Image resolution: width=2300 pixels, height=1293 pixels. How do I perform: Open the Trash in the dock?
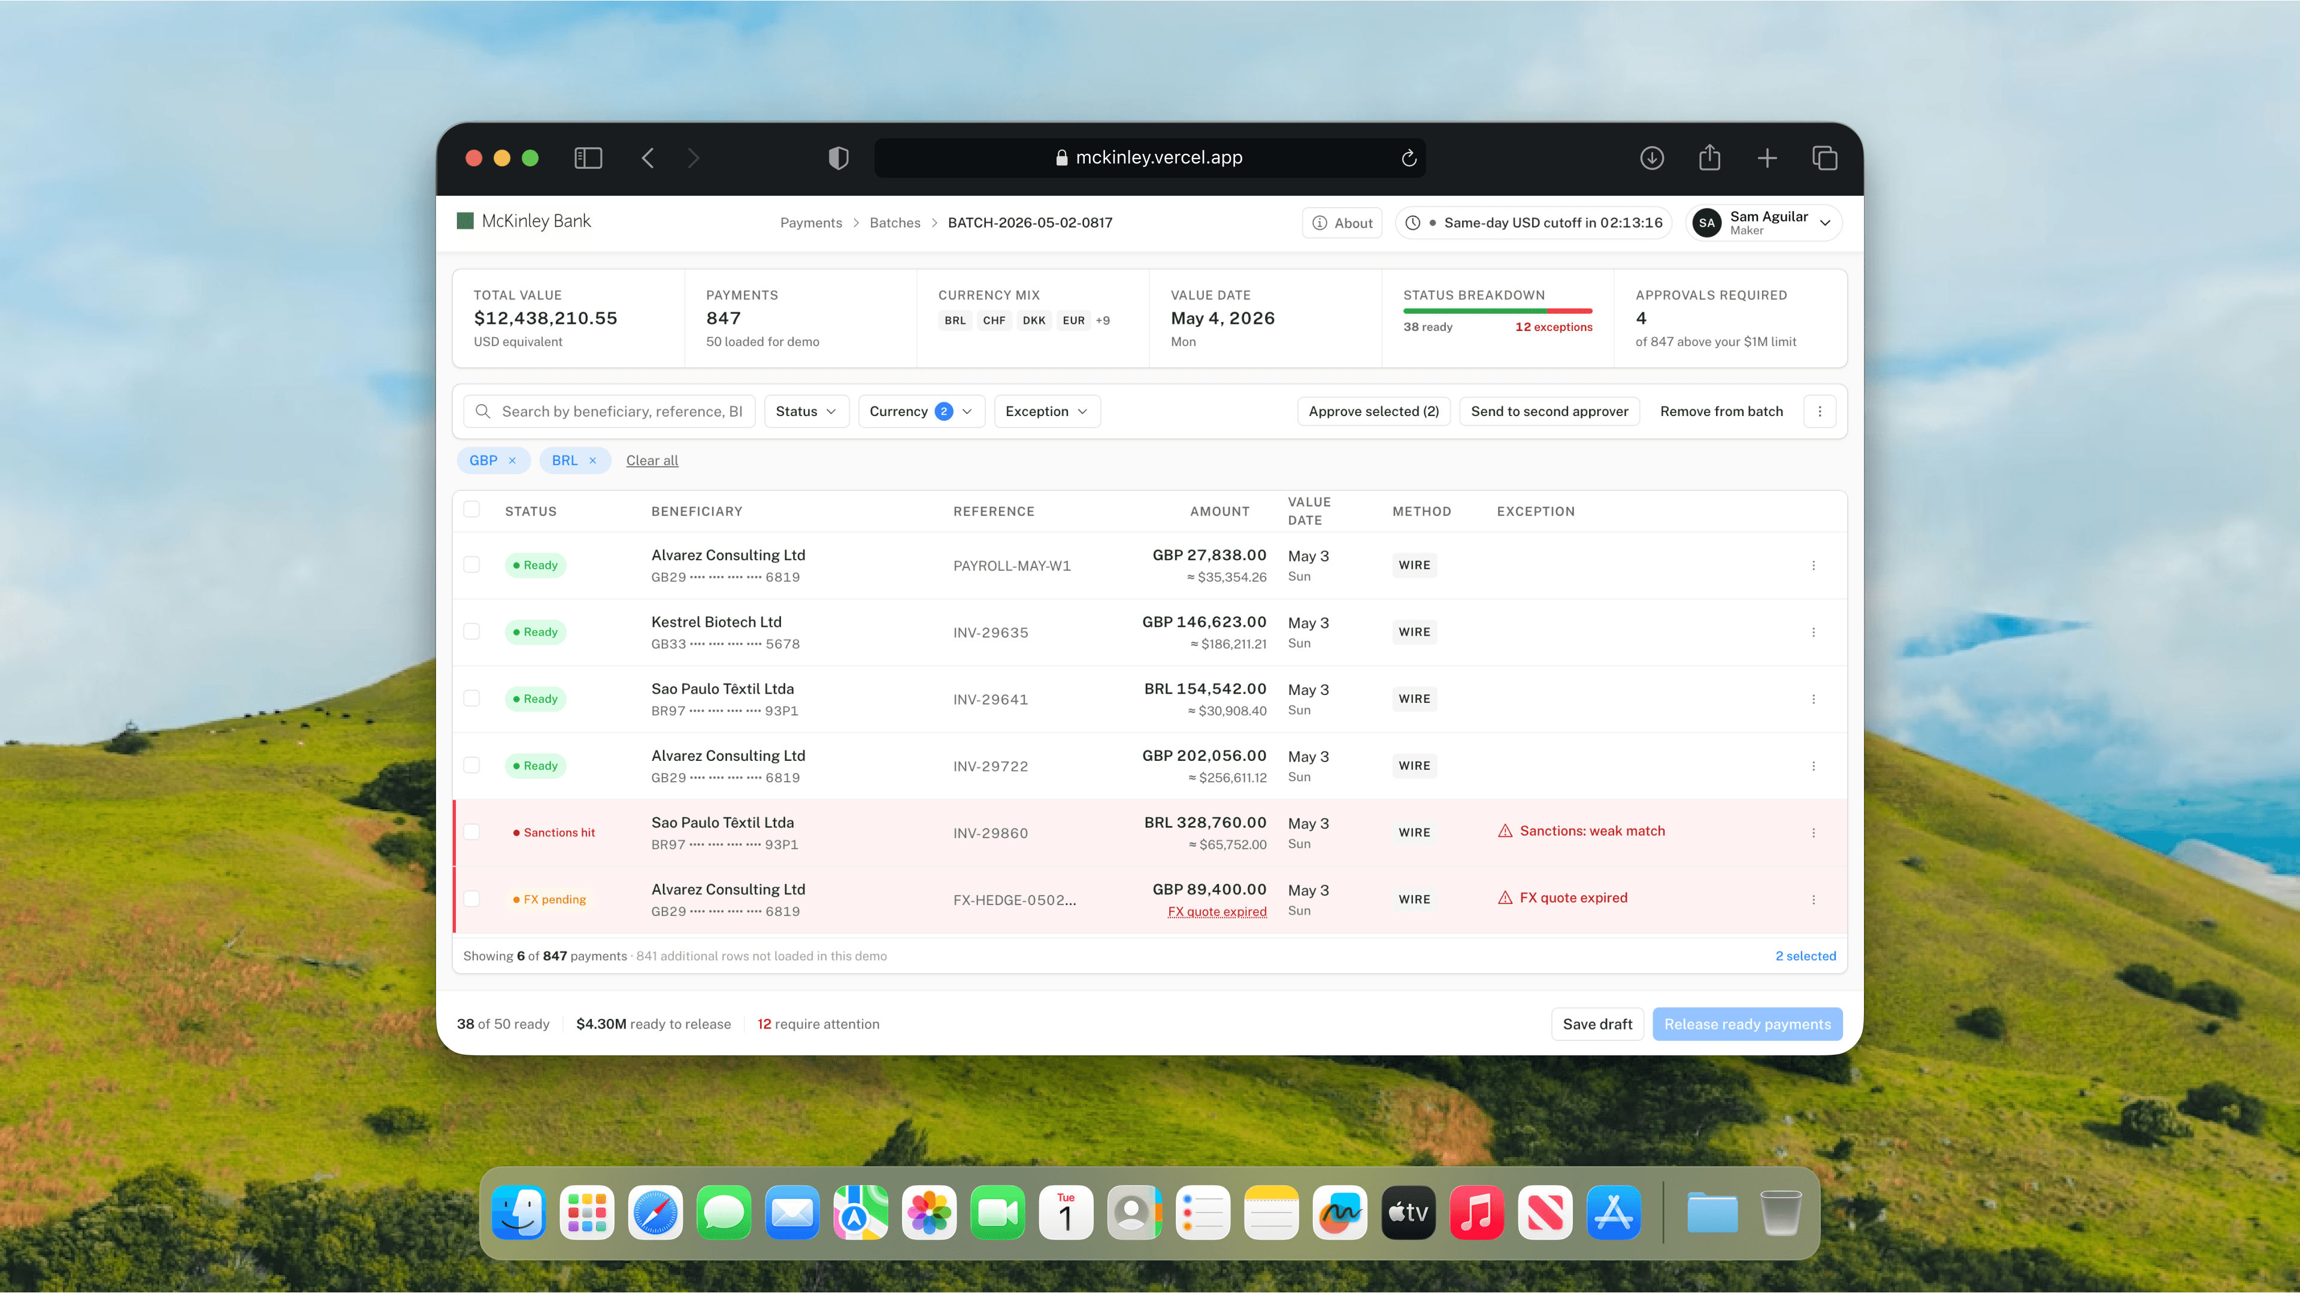pos(1781,1213)
